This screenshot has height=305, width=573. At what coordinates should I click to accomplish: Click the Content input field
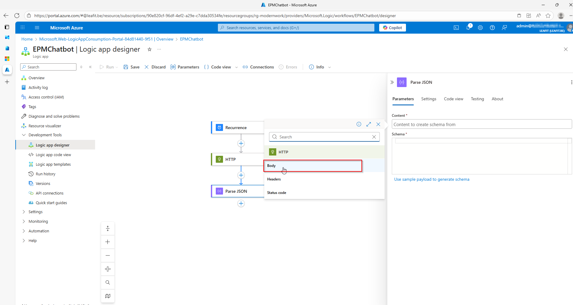(482, 124)
